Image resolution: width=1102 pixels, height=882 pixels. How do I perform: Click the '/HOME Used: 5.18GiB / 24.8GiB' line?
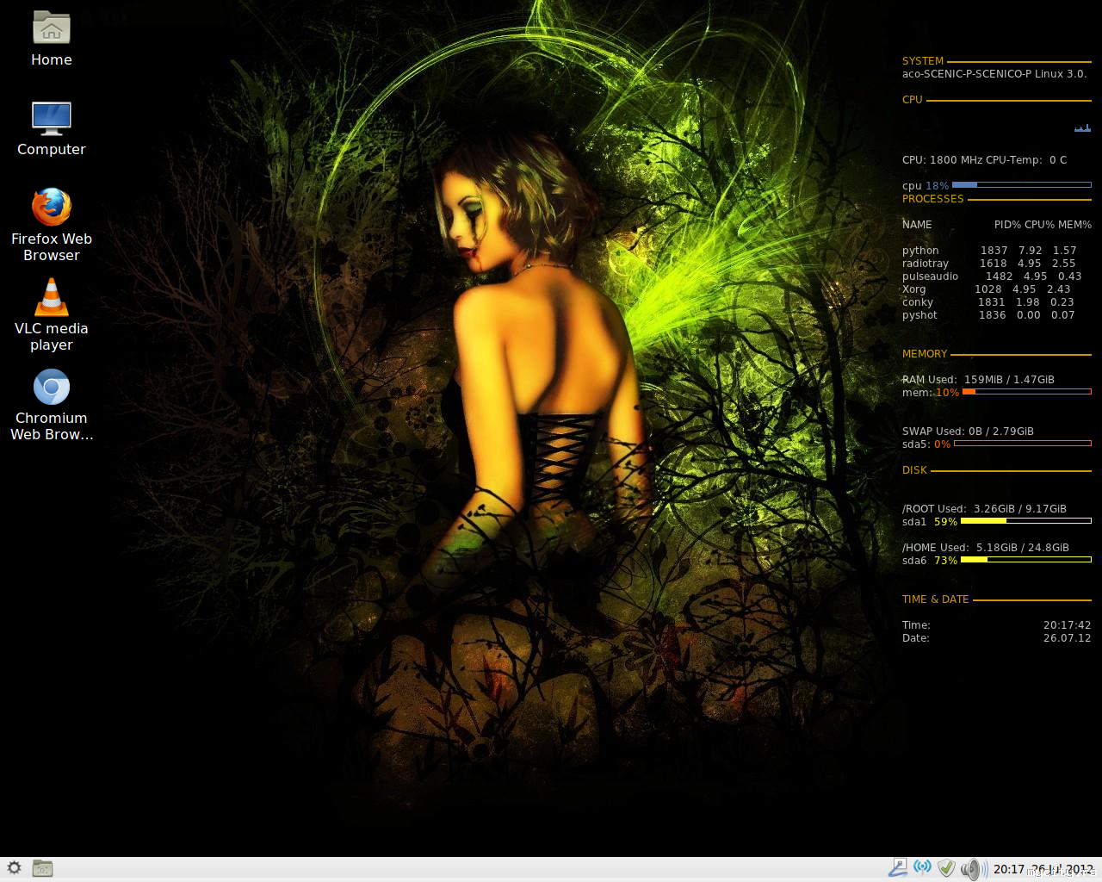click(x=986, y=548)
